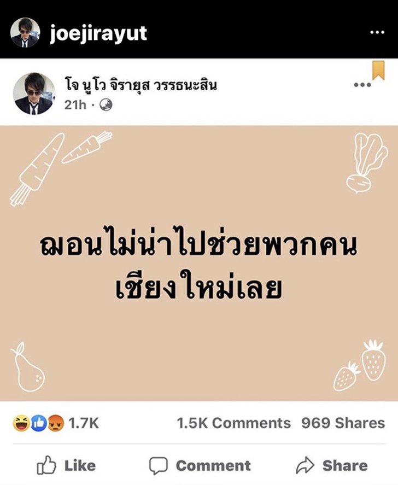The image size is (398, 485).
Task: Tap the joejirayut profile avatar in header
Action: pos(25,32)
